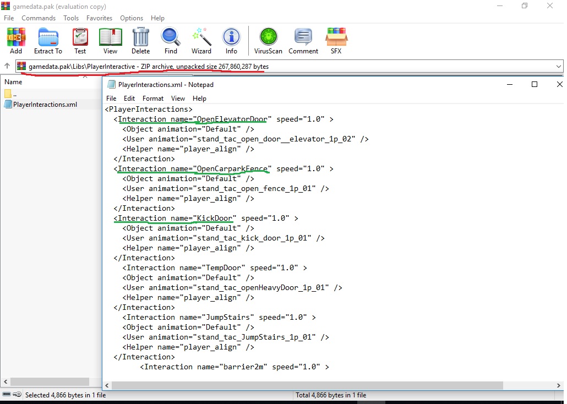Screen dimensions: 567x404
Task: Click the Notepad title 'PlayerInteractions.xml - Notepad'
Action: pos(166,85)
